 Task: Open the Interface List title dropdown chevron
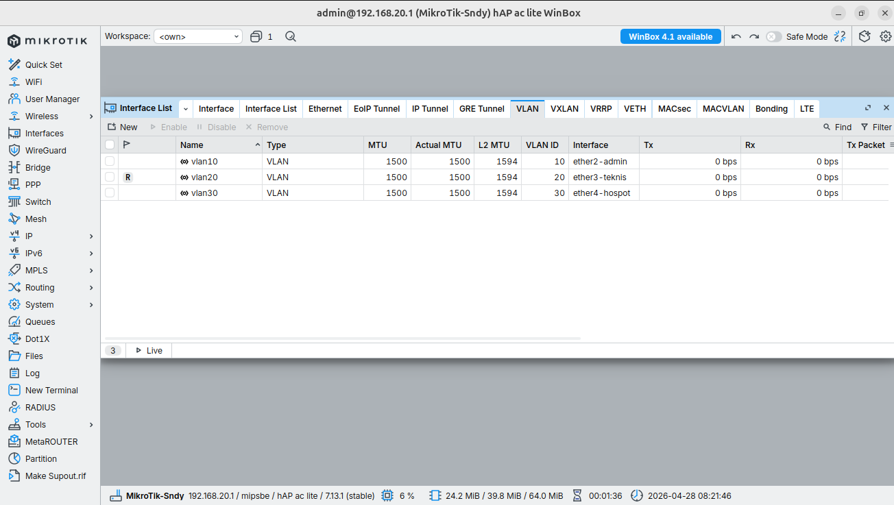point(186,108)
